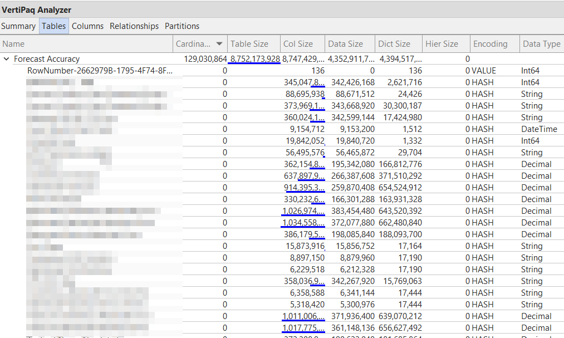This screenshot has height=338, width=564.
Task: Select the Relationships tab
Action: (x=134, y=26)
